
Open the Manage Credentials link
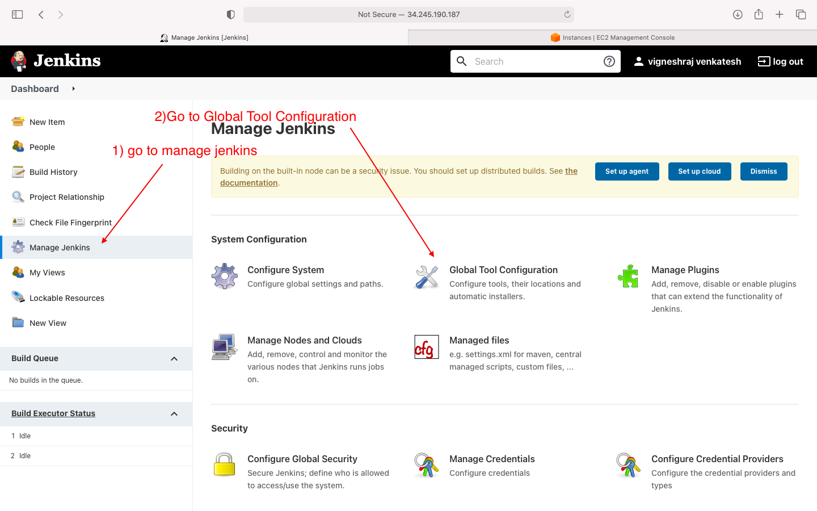click(x=492, y=459)
